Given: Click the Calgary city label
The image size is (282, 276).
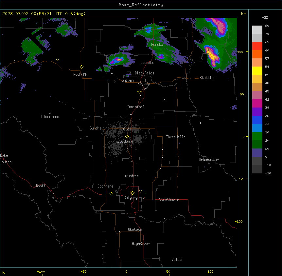Looking at the screenshot, I should click(x=131, y=198).
